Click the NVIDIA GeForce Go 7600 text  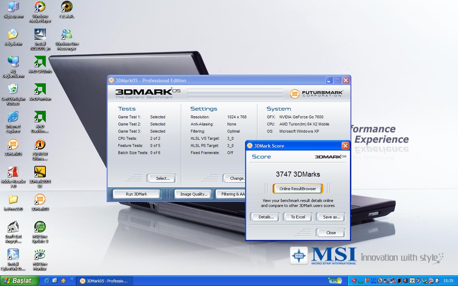coord(301,117)
